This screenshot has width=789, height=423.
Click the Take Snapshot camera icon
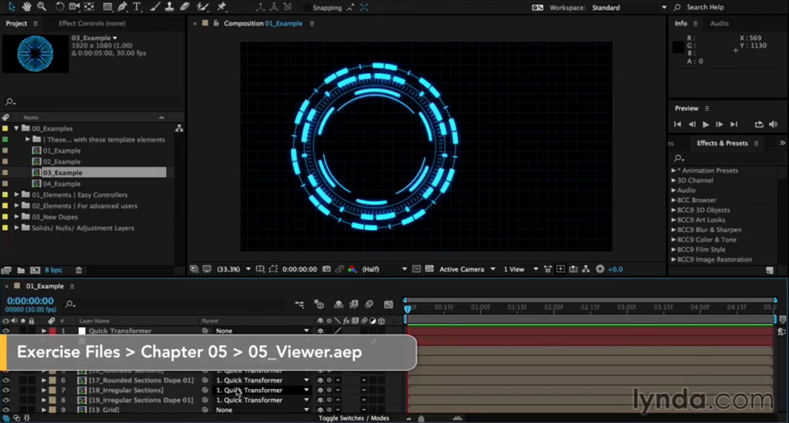click(x=326, y=269)
